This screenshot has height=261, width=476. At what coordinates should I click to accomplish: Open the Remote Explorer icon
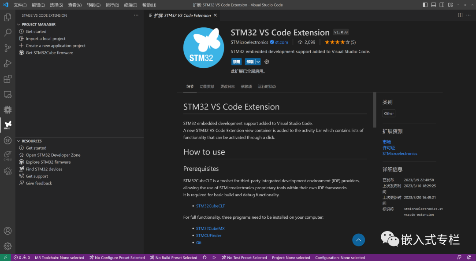[7, 94]
